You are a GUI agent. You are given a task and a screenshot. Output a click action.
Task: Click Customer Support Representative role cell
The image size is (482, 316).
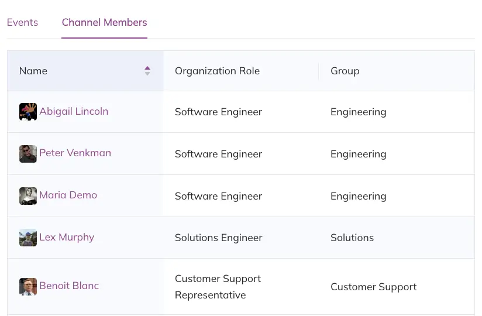[x=218, y=287]
